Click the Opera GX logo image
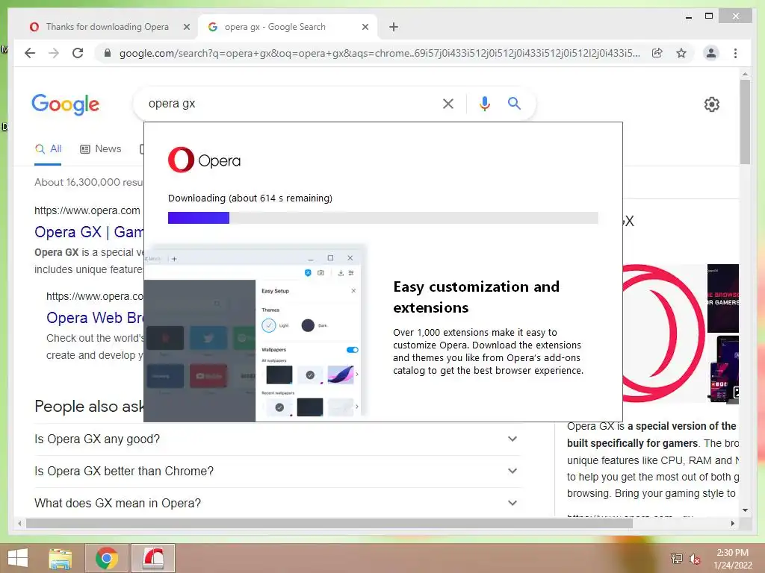 663,334
